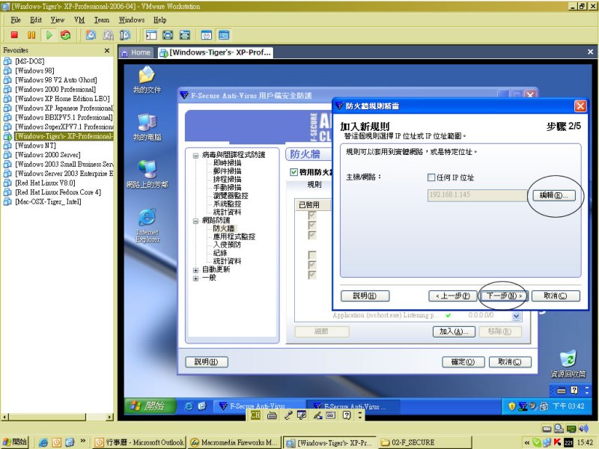
Task: Click the Favorites list horizontal scrollbar
Action: coord(58,417)
